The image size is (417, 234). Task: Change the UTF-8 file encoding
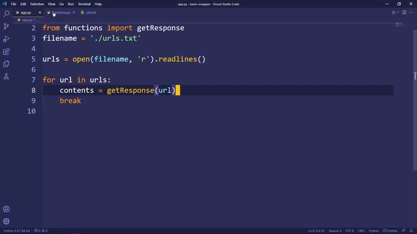click(350, 231)
